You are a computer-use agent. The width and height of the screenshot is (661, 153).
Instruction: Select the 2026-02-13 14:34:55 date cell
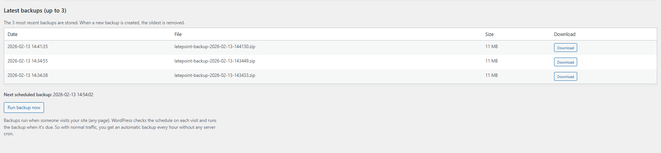tap(28, 61)
